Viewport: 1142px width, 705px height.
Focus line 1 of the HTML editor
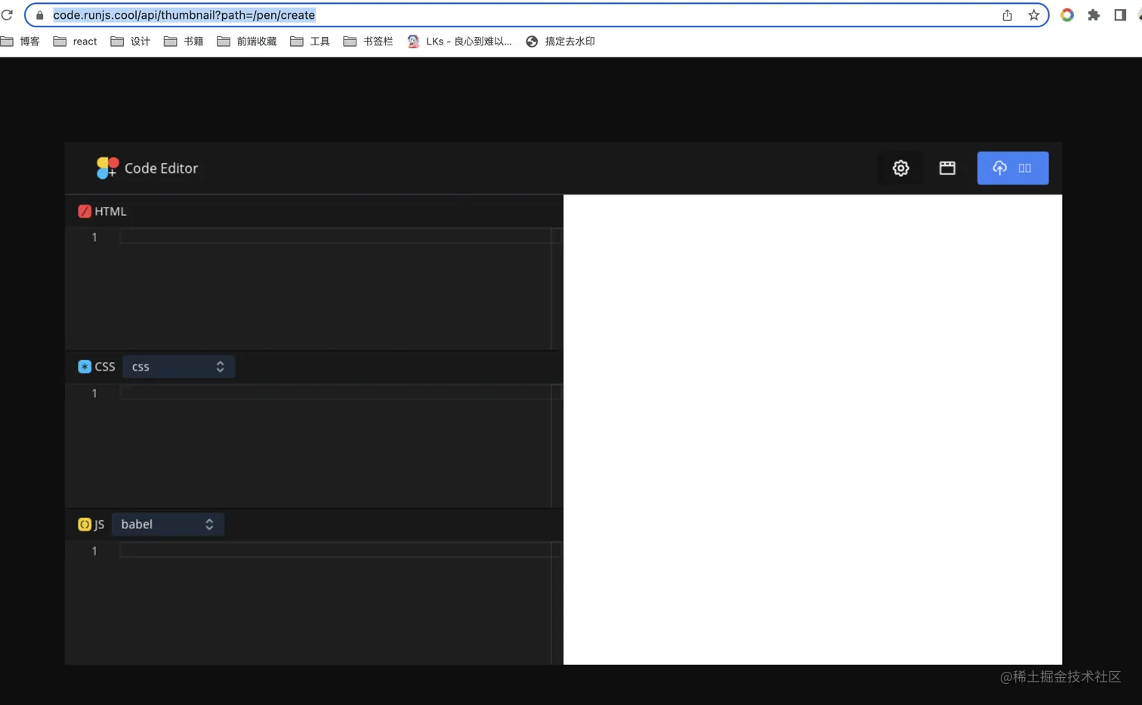(x=335, y=236)
